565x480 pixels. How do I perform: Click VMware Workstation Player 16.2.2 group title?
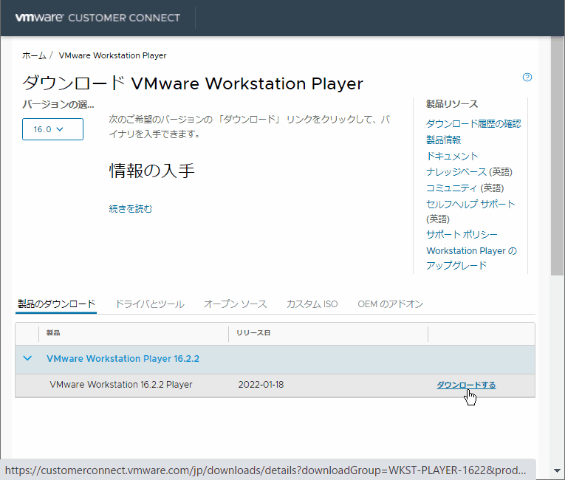pos(123,359)
